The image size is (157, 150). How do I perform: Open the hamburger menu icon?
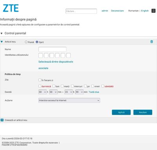point(153,11)
